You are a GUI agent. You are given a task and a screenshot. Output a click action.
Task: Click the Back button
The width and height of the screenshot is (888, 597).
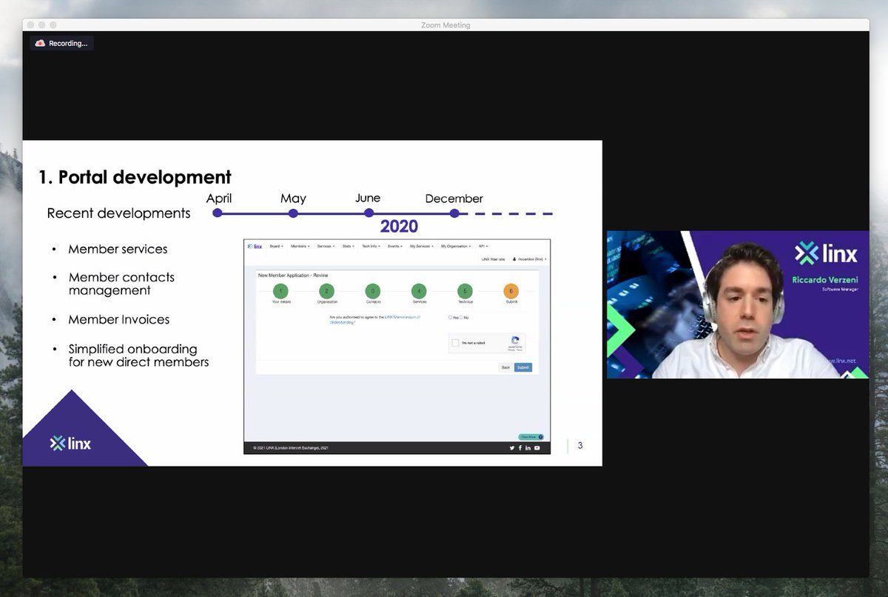(506, 367)
